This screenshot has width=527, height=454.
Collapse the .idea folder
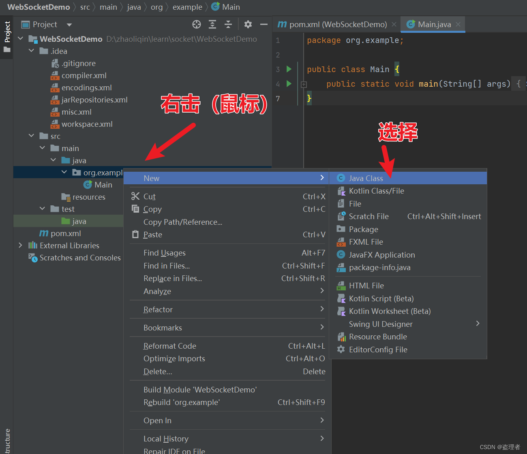32,51
